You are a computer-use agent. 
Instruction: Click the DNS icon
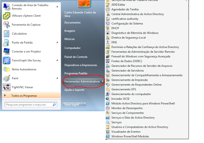[108, 42]
